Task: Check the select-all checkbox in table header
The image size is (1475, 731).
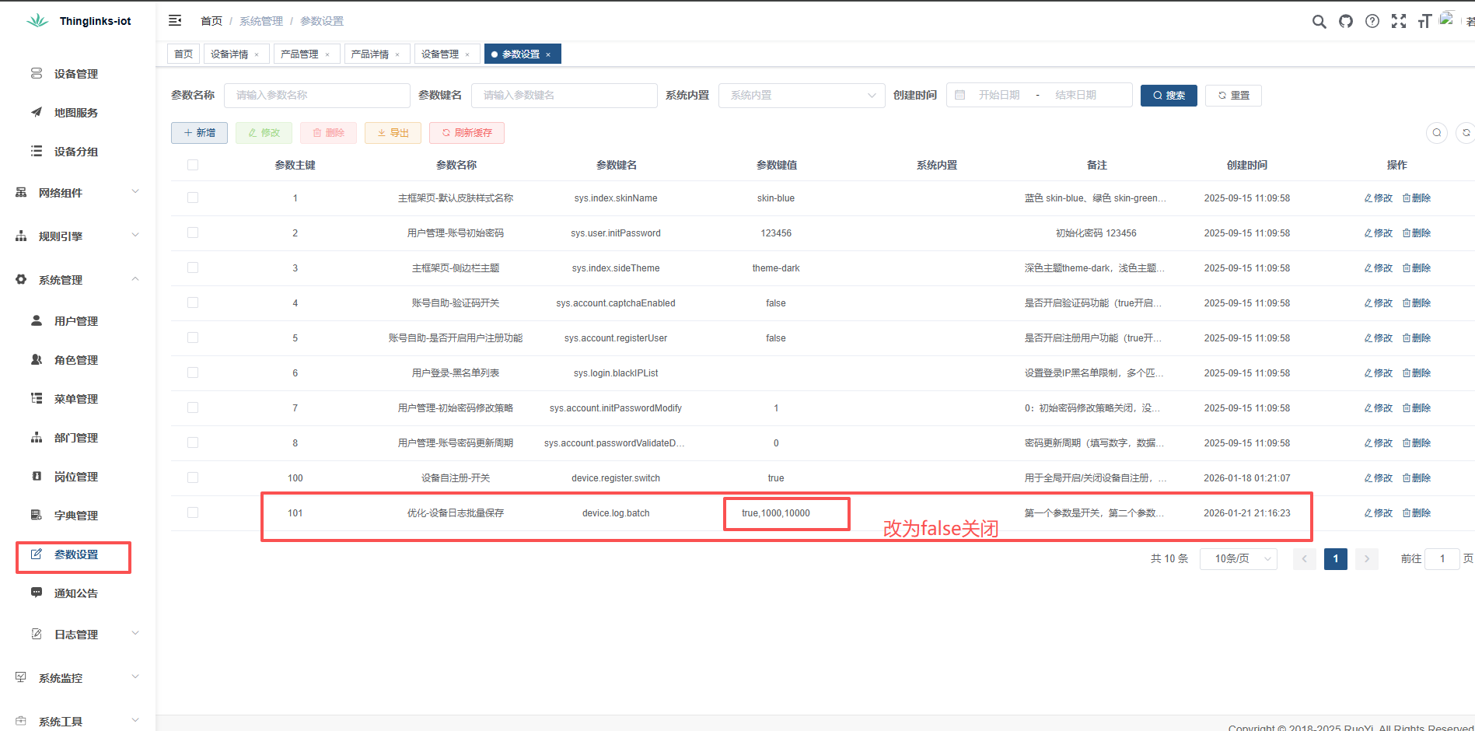Action: pyautogui.click(x=193, y=165)
